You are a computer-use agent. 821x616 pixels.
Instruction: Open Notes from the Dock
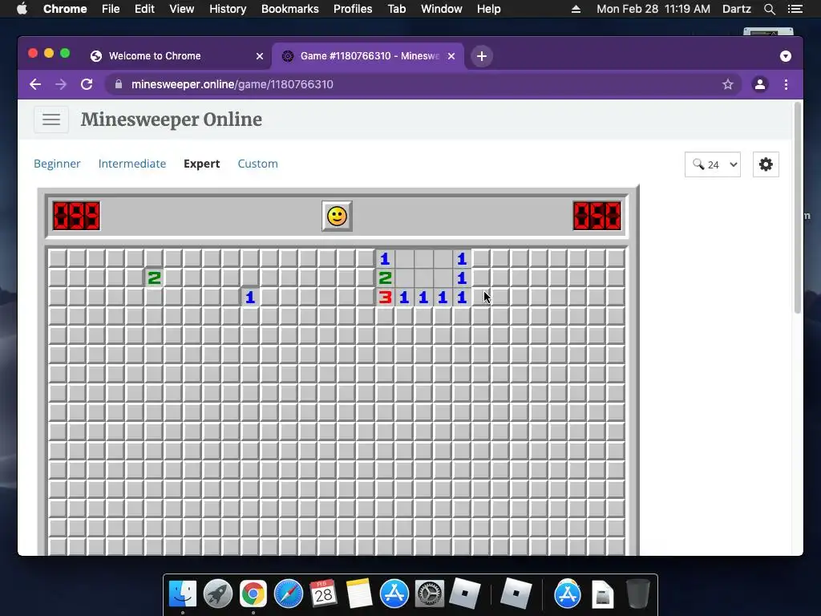(358, 594)
